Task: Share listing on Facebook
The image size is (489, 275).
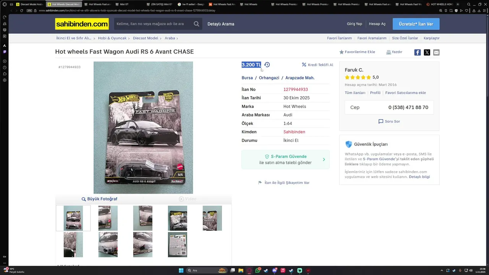Action: click(418, 52)
